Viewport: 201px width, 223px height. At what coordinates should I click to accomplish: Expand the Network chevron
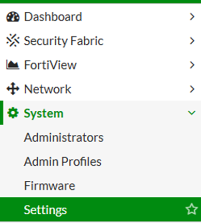click(192, 89)
